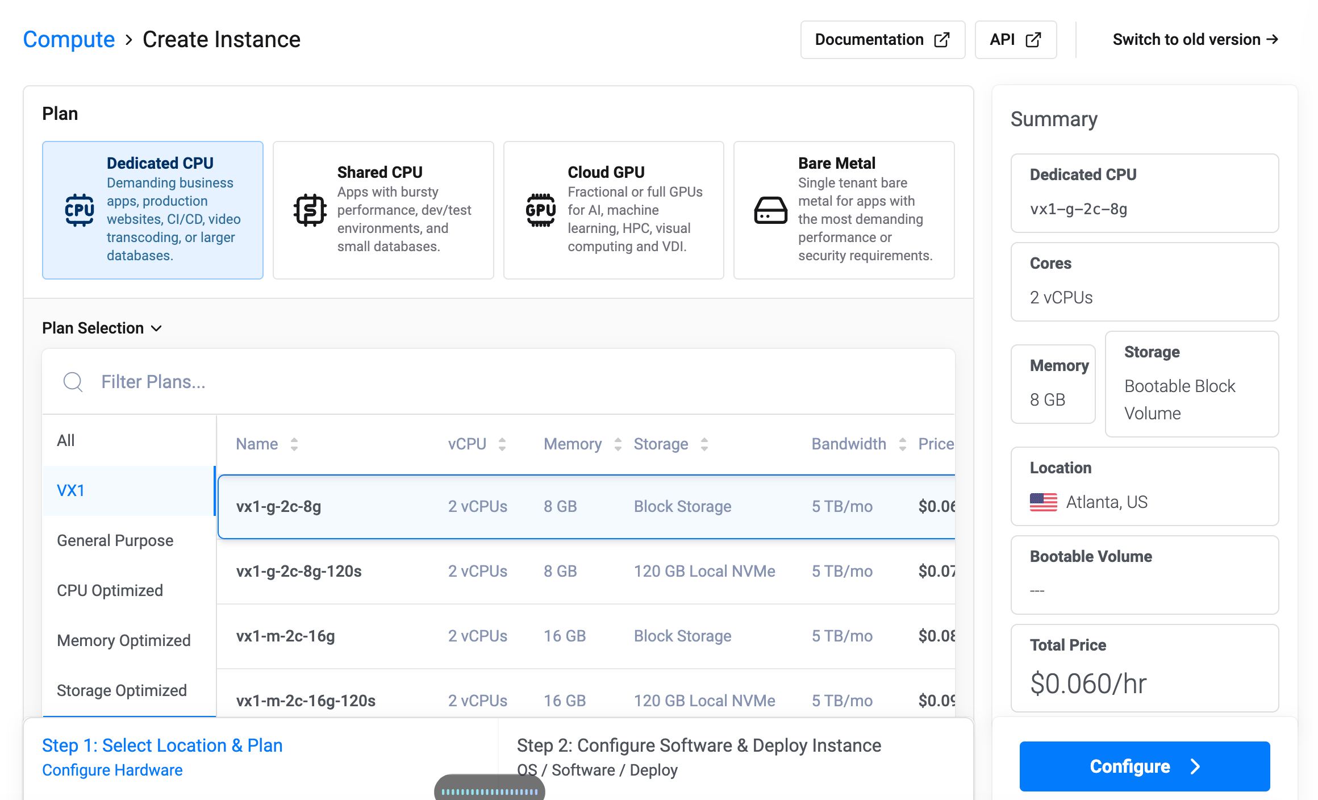This screenshot has height=800, width=1318.
Task: Click the magnifier search icon
Action: pyautogui.click(x=73, y=382)
